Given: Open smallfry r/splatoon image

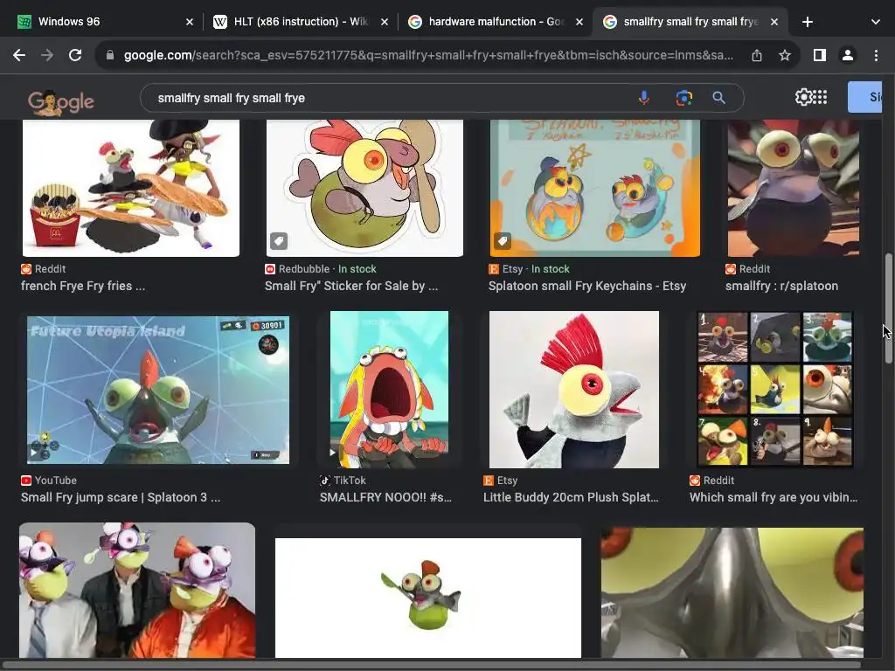Looking at the screenshot, I should pos(794,189).
